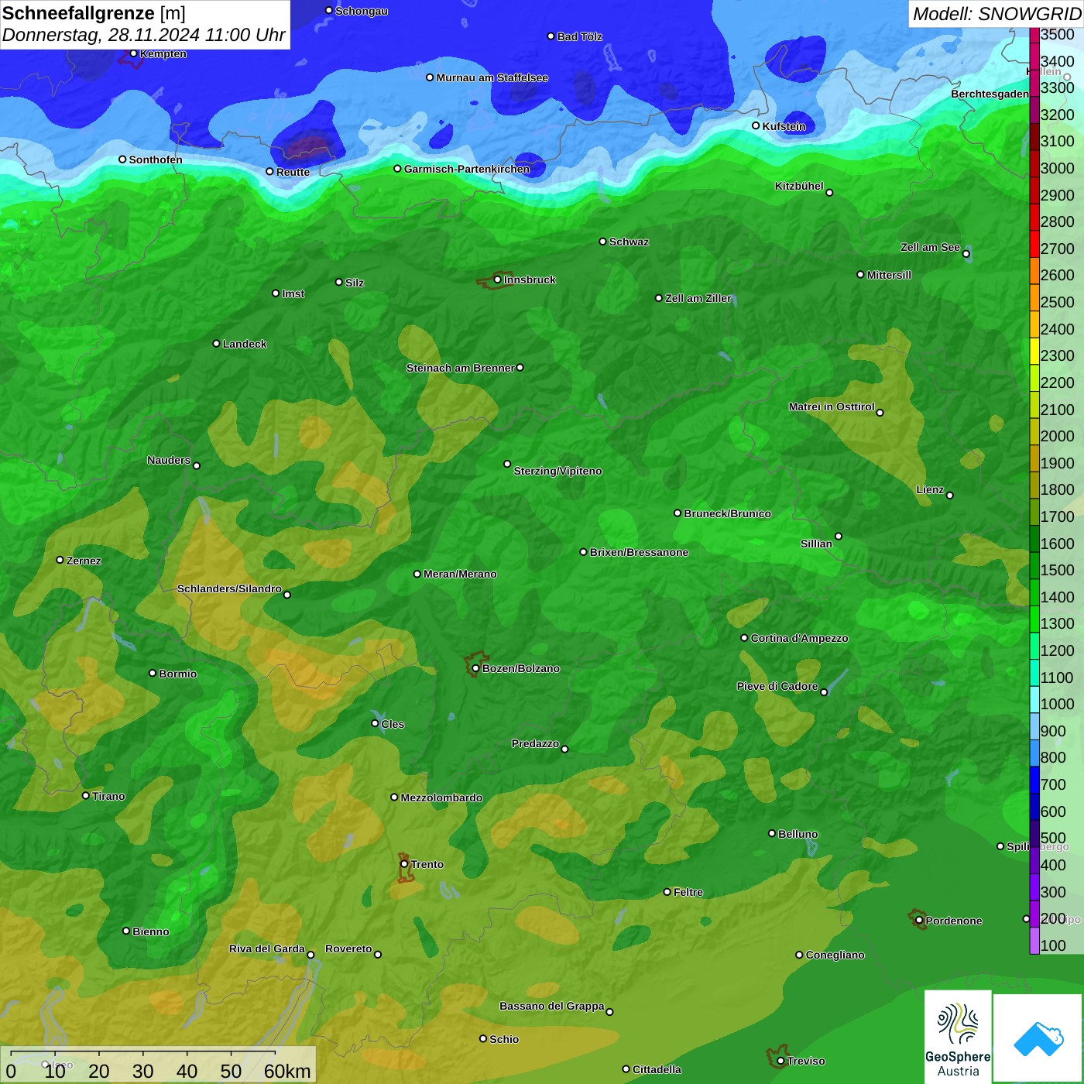Click the Mittersill location dot
Image resolution: width=1084 pixels, height=1084 pixels.
(x=860, y=275)
